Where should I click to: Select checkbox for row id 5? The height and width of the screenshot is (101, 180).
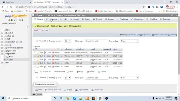[35, 66]
